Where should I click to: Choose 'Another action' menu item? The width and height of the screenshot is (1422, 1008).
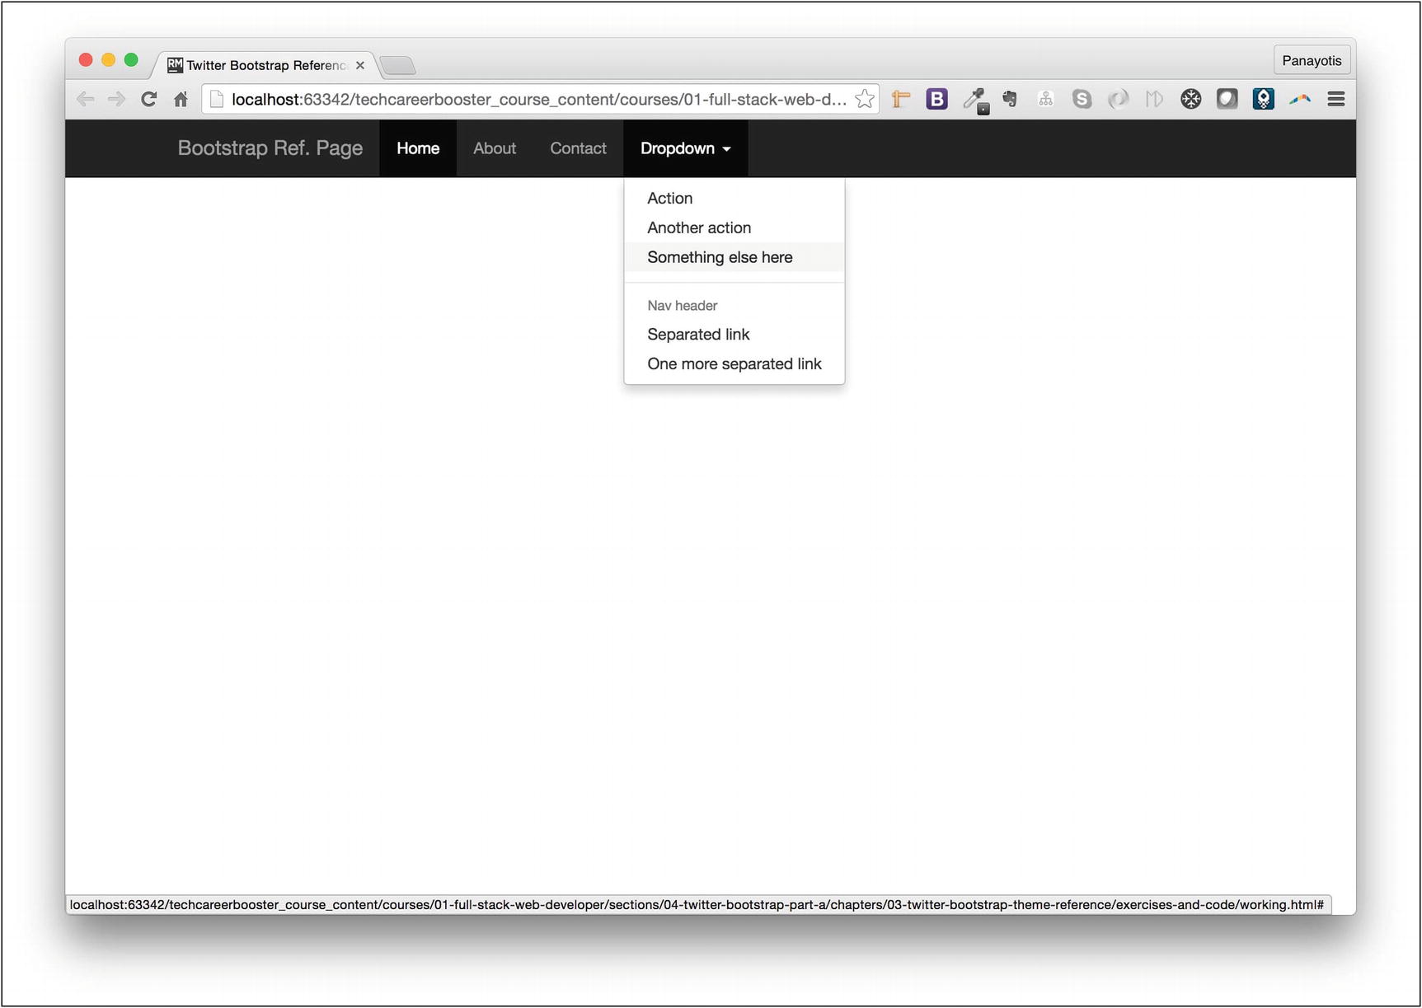[x=698, y=228]
